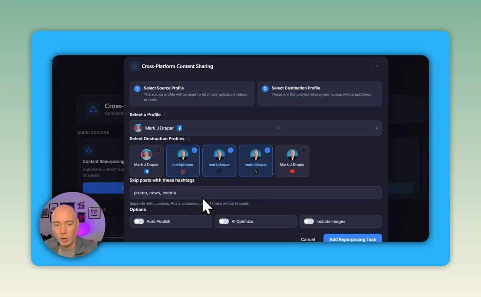
Task: Close the Cross-Platform Content Sharing dialog
Action: pos(377,66)
